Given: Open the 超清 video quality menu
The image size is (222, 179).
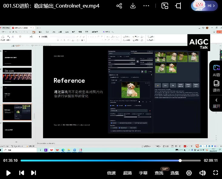Looking at the screenshot, I should [127, 173].
